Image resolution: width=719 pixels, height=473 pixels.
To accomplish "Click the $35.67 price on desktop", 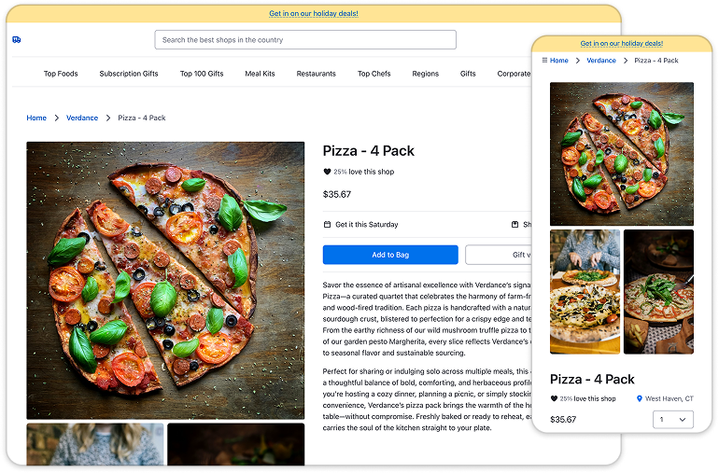I will tap(337, 194).
